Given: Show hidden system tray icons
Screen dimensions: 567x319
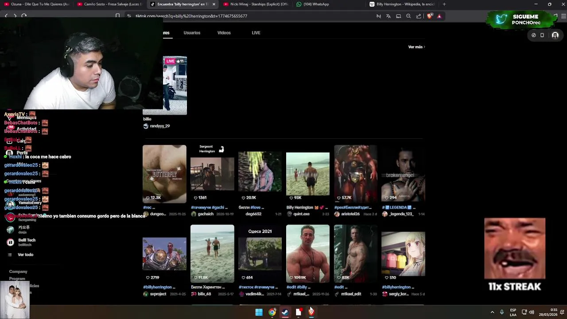Looking at the screenshot, I should [x=492, y=312].
